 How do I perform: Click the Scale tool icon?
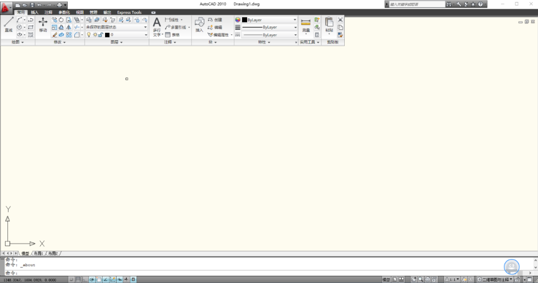(54, 27)
